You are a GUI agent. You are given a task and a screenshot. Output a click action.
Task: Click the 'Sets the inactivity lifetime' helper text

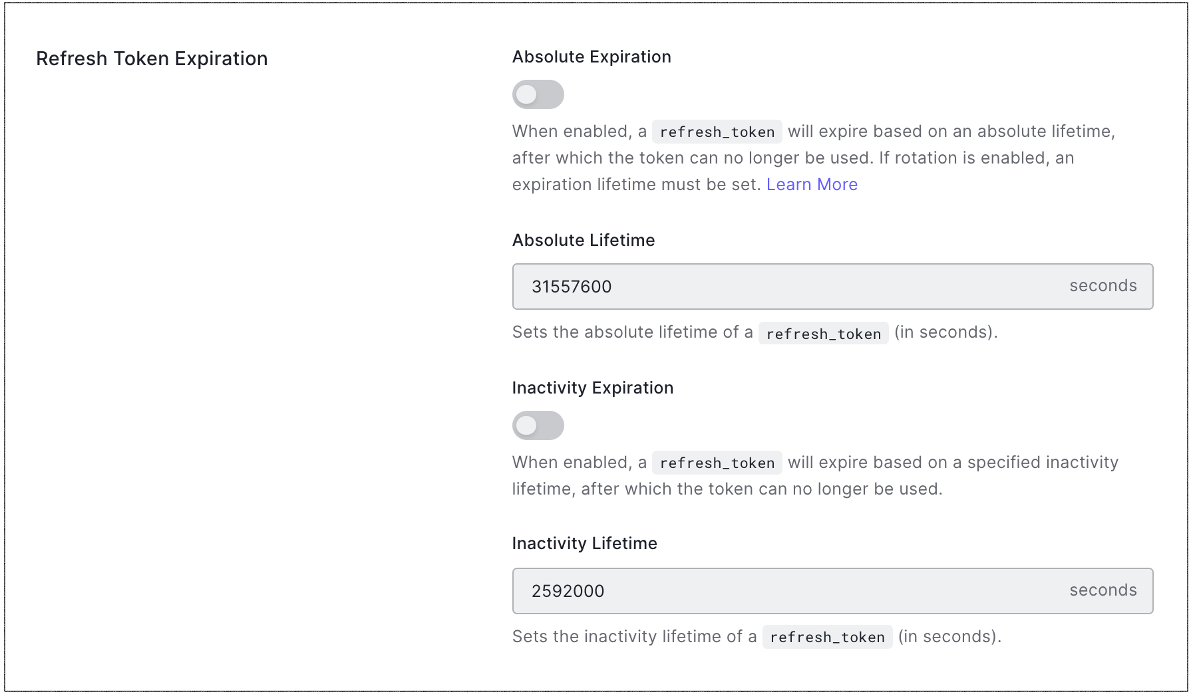[634, 637]
